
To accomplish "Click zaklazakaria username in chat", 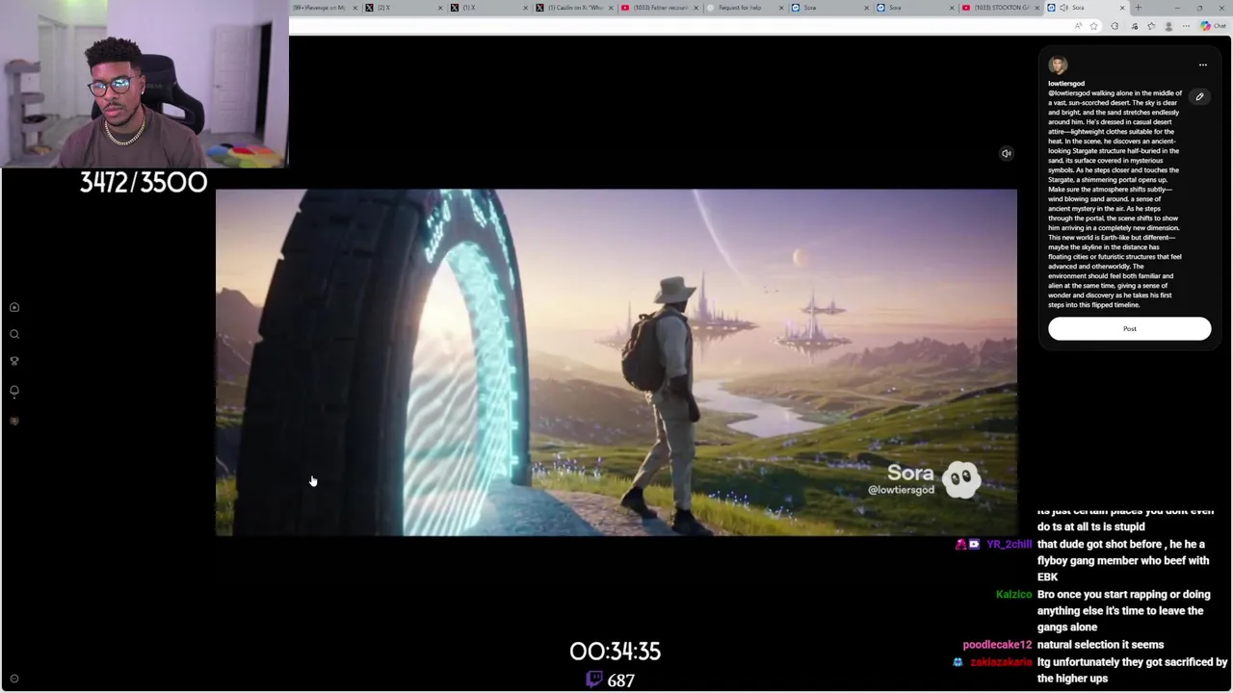I will click(x=1001, y=662).
